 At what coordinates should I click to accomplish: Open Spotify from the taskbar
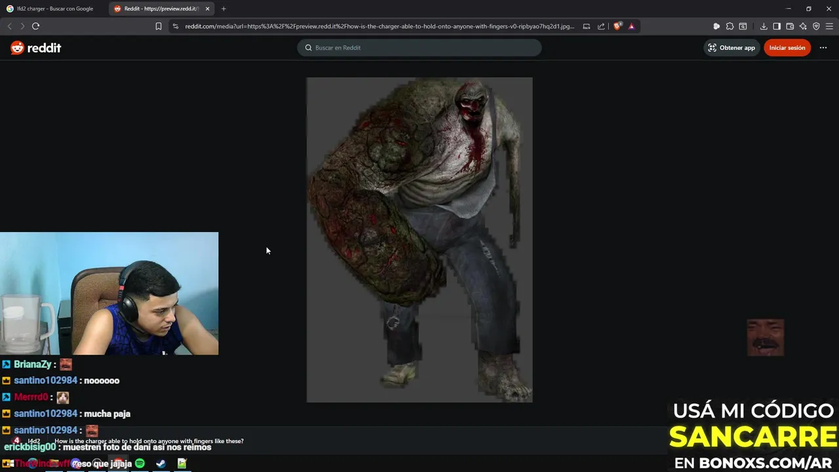tap(140, 463)
